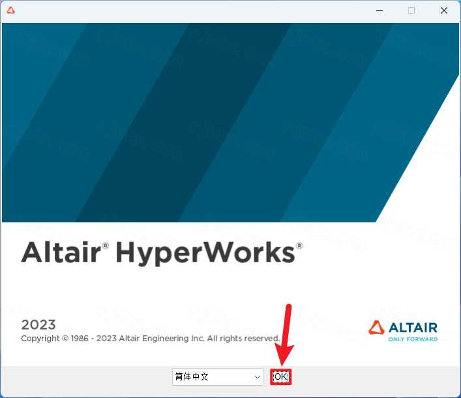Click the Altair icon in title bar
Viewport: 461px width, 398px height.
coord(11,10)
